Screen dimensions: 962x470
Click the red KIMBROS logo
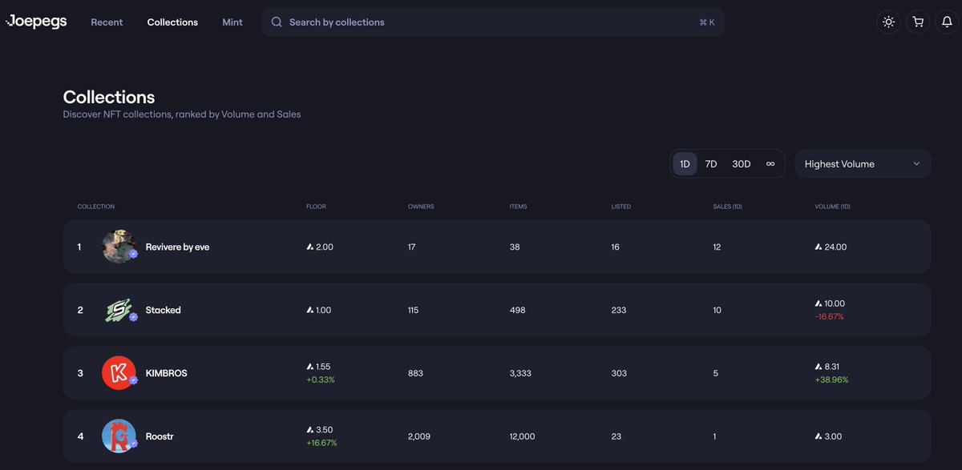pyautogui.click(x=119, y=373)
